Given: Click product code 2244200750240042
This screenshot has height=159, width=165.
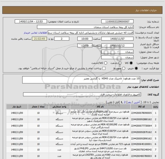Looking at the screenshot, I should (142, 150).
